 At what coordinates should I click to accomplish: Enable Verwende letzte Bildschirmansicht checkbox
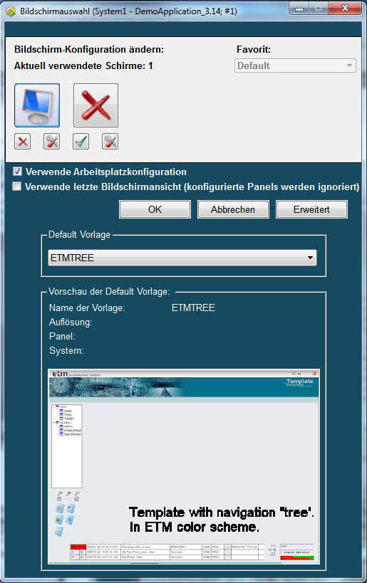coord(17,187)
